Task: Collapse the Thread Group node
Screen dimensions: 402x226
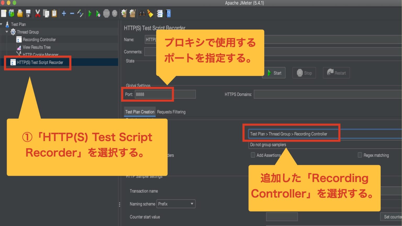Action: [7, 32]
